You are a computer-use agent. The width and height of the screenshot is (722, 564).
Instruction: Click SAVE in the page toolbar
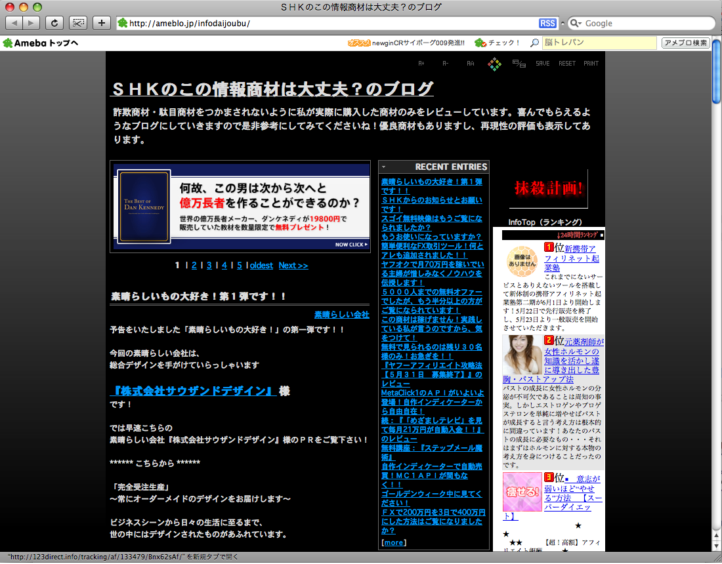[x=542, y=64]
